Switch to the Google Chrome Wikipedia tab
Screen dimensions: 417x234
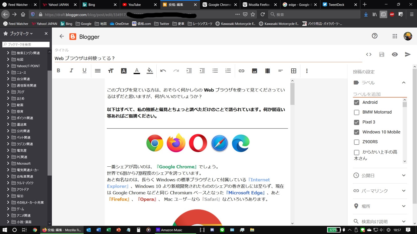[x=219, y=5]
